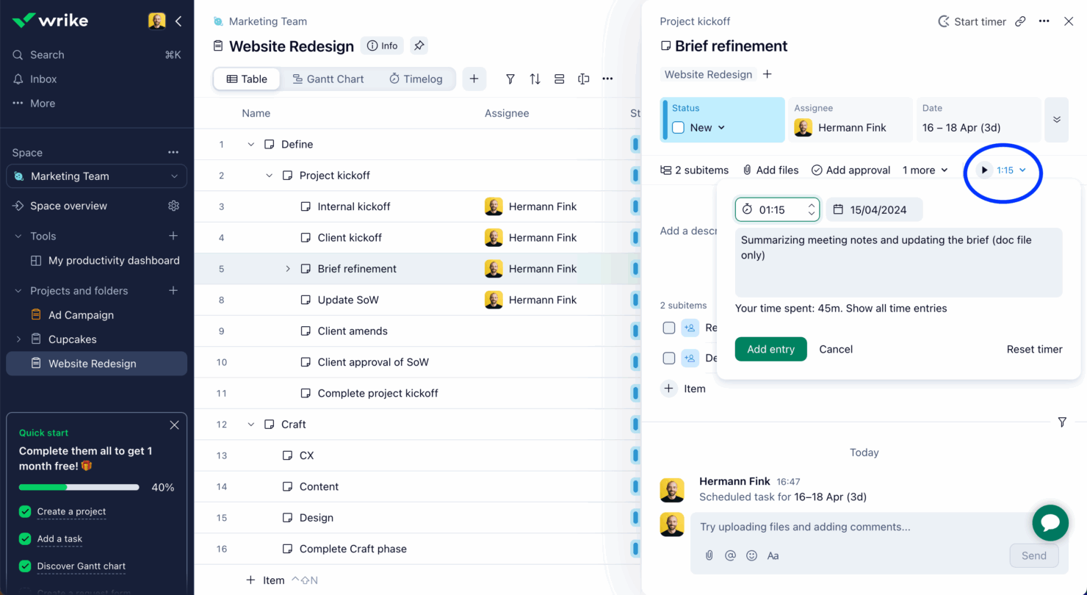
Task: Close the Brief refinement task panel
Action: click(x=1069, y=21)
